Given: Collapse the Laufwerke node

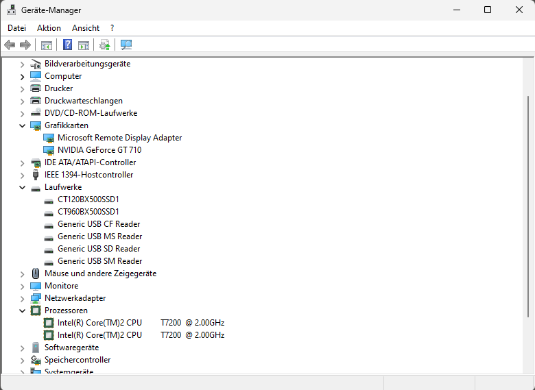Looking at the screenshot, I should pos(22,187).
